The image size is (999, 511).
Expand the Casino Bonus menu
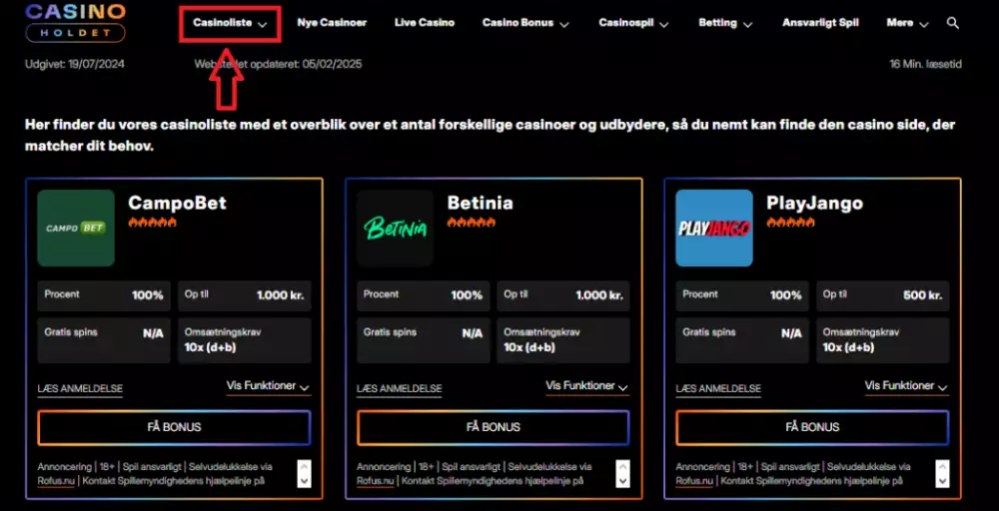click(524, 23)
